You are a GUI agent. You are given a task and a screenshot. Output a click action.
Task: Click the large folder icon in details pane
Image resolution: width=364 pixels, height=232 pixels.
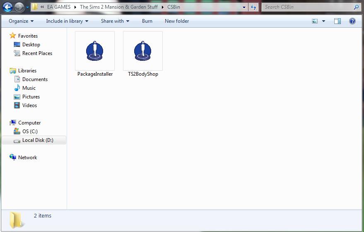[17, 220]
